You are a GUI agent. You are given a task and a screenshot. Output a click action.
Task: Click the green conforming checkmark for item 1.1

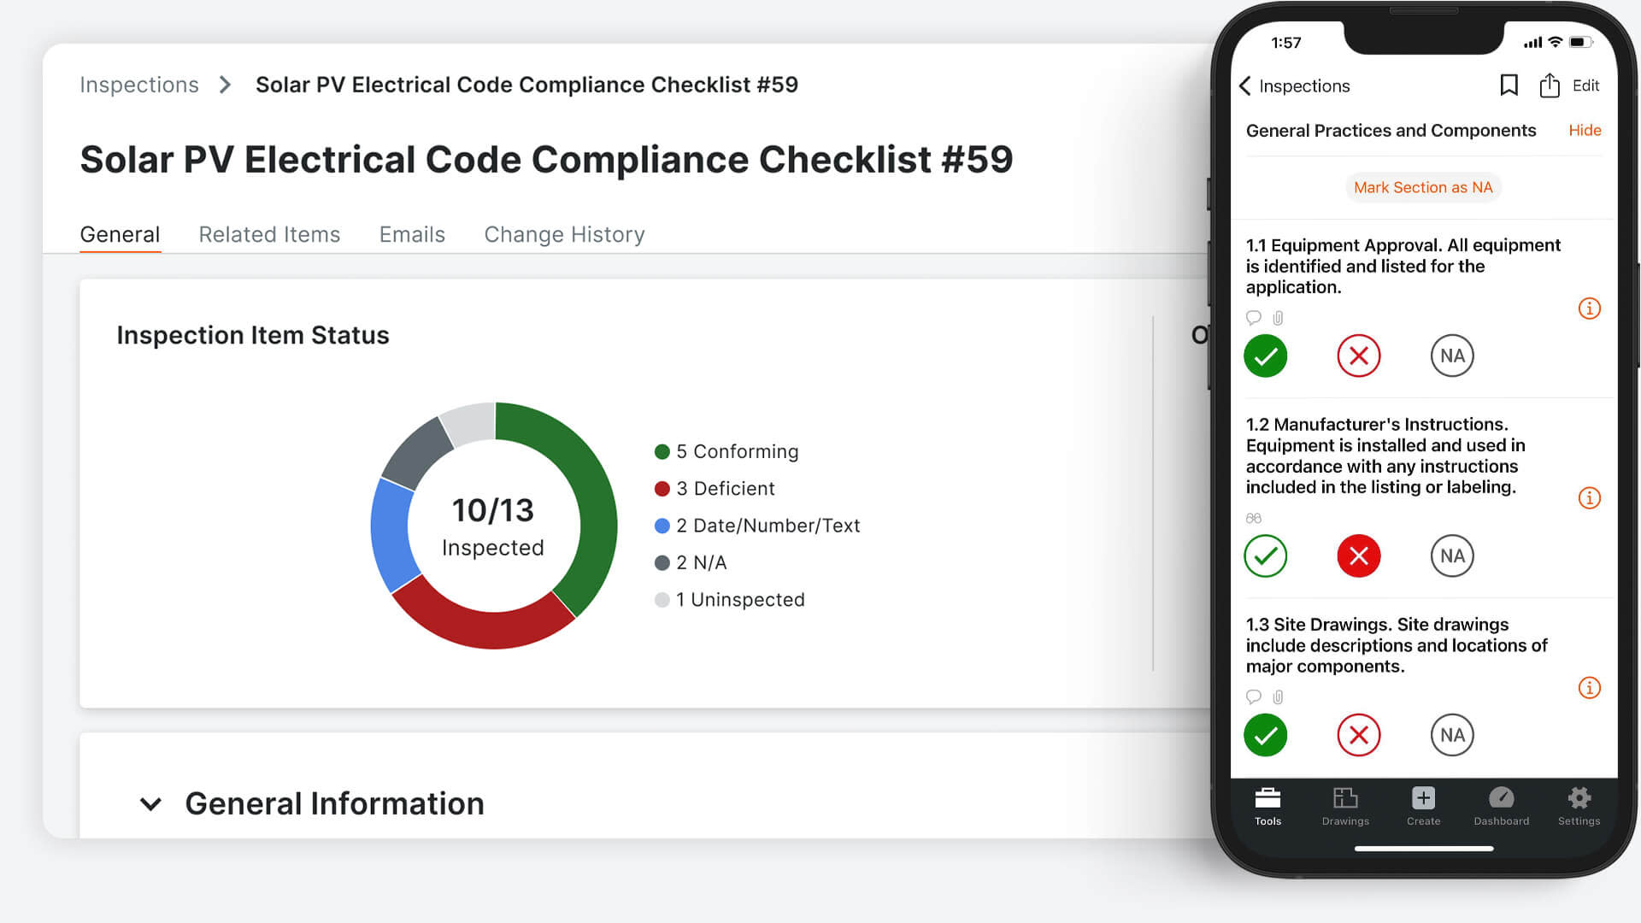(1265, 355)
